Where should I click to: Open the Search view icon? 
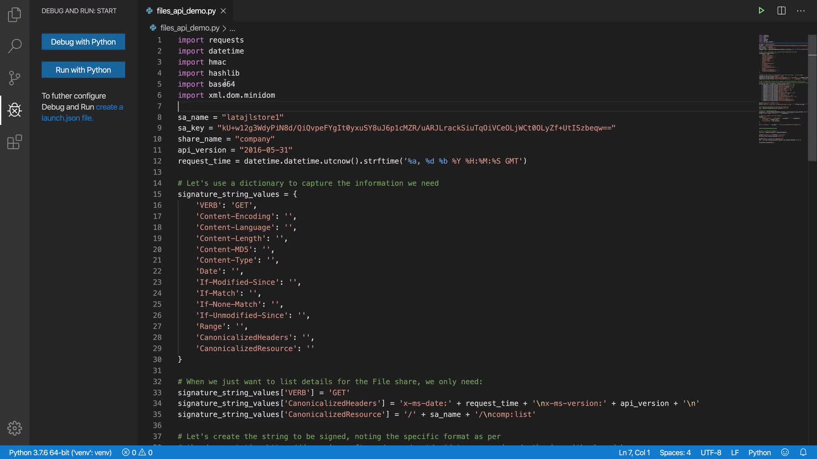coord(14,46)
